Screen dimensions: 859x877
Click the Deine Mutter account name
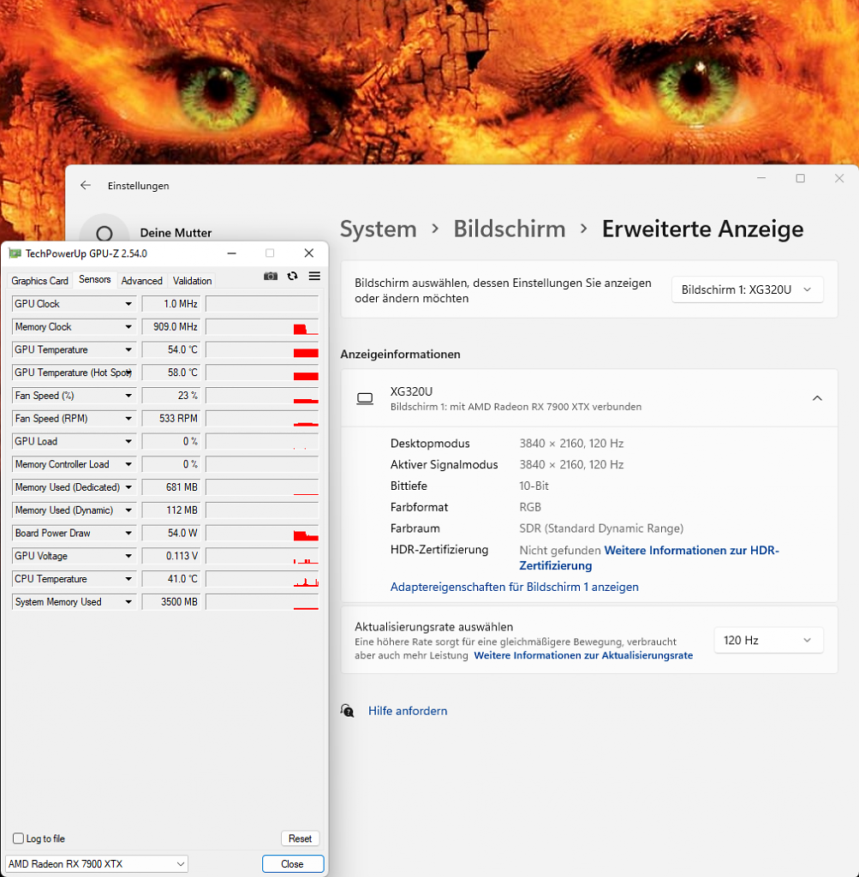click(x=176, y=233)
